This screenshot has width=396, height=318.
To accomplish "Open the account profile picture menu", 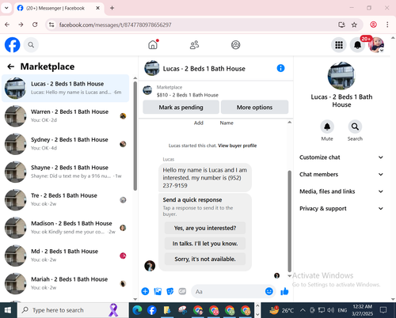I will pos(376,45).
